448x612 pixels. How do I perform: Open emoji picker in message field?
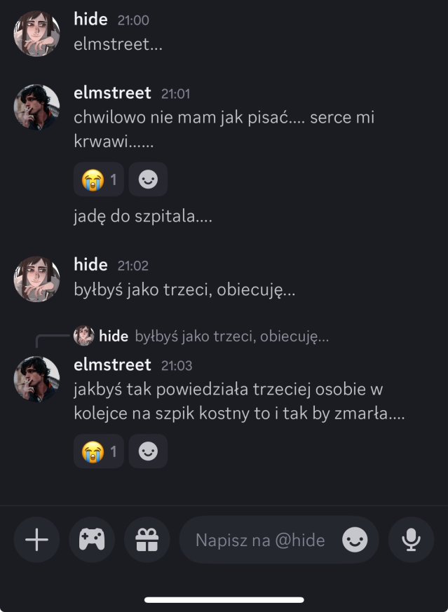tap(355, 540)
